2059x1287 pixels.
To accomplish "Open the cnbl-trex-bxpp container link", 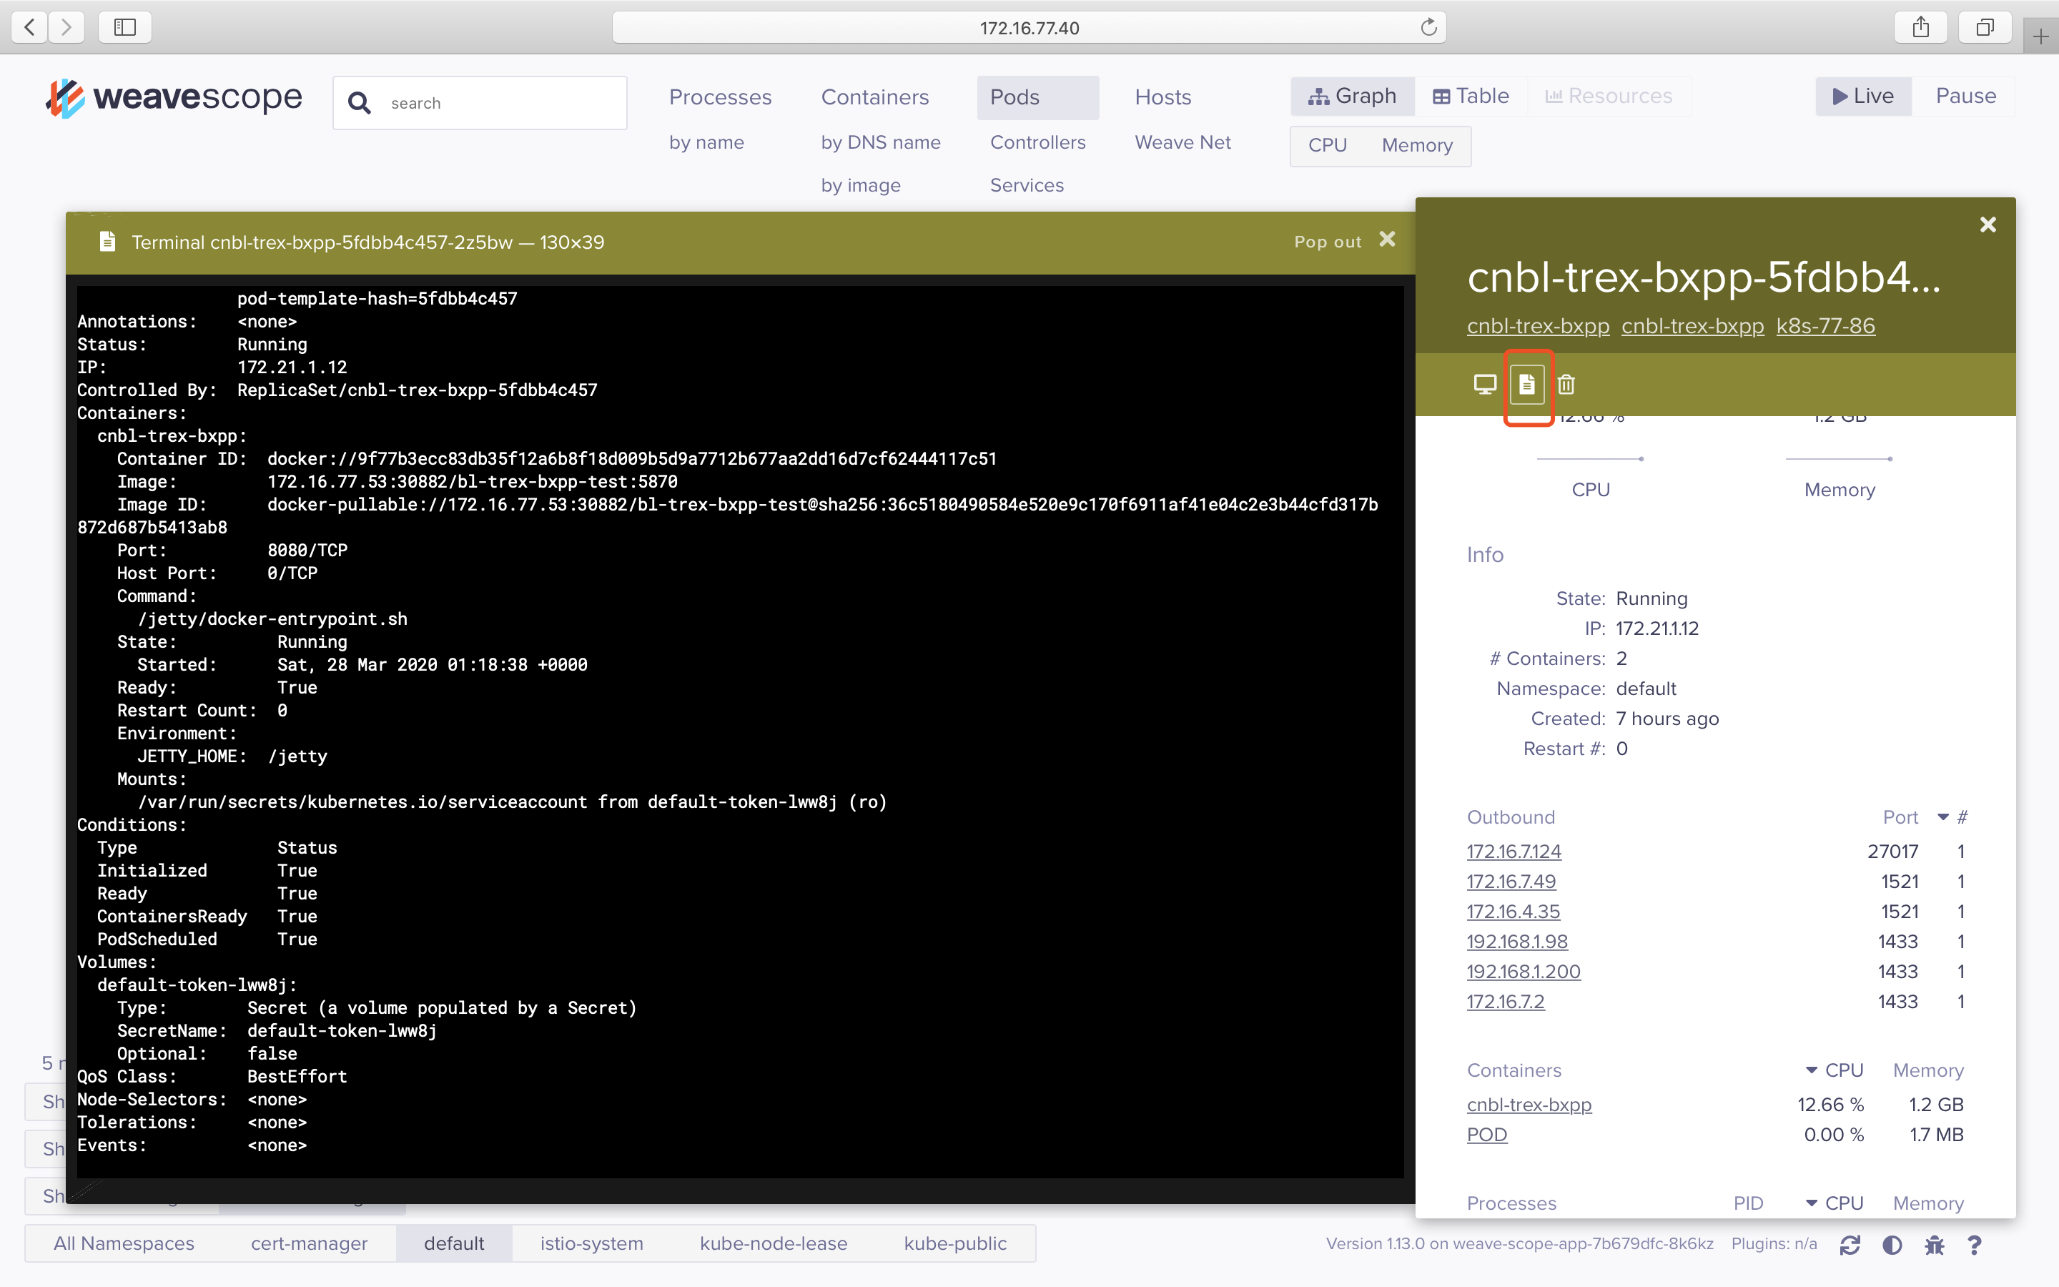I will (1529, 1105).
